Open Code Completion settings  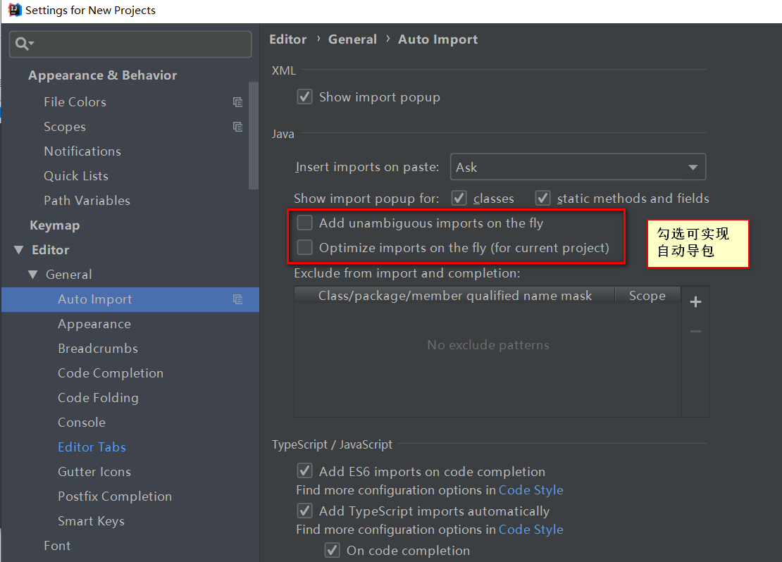point(110,373)
